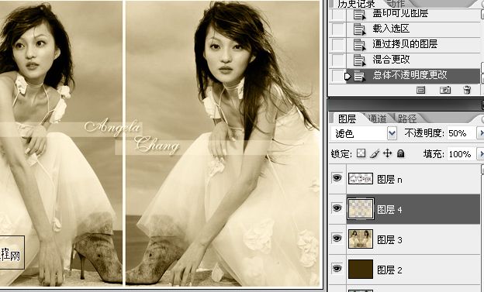This screenshot has height=292, width=484.
Task: Select the 图层 layers tab
Action: [x=347, y=119]
